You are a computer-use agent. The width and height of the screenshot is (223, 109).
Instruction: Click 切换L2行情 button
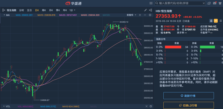pyautogui.click(x=189, y=105)
